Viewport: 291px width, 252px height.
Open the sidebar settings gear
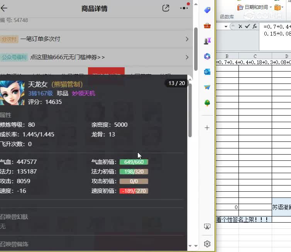coord(207,243)
